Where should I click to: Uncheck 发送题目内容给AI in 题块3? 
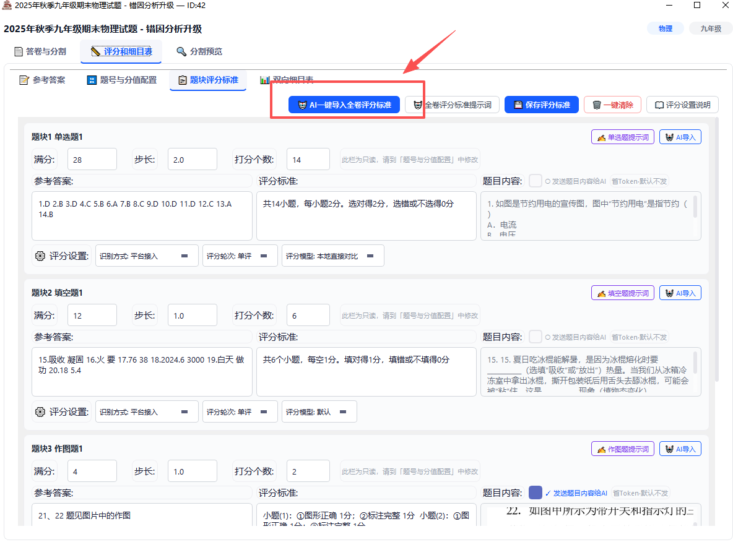tap(536, 493)
